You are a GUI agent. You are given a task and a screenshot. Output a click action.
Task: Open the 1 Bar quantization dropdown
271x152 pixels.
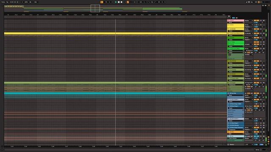36,2
